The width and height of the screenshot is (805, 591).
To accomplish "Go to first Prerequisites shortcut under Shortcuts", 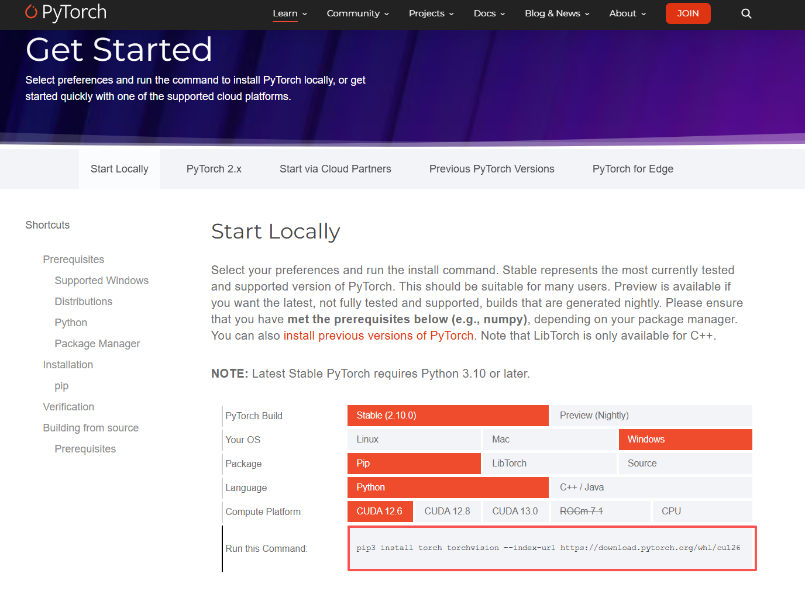I will 74,260.
